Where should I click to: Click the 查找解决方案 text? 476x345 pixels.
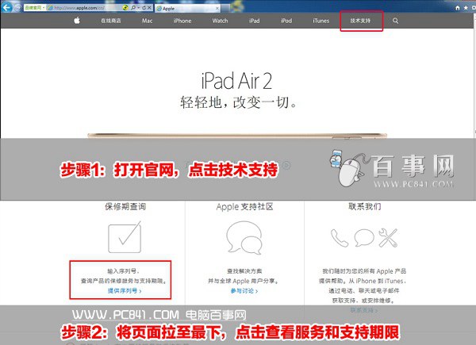(x=244, y=271)
